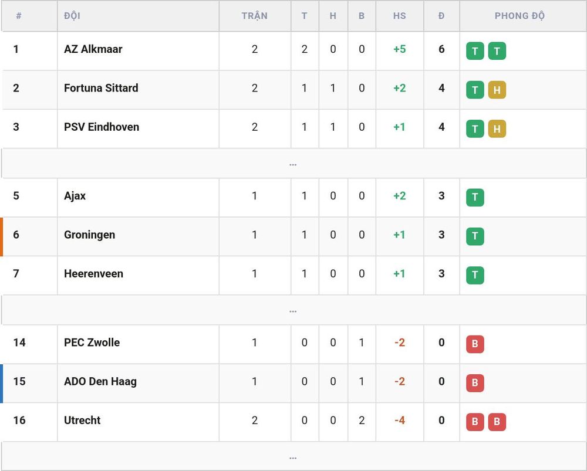This screenshot has height=471, width=587.
Task: Click PSV Eindhoven's green T form badge
Action: [475, 128]
